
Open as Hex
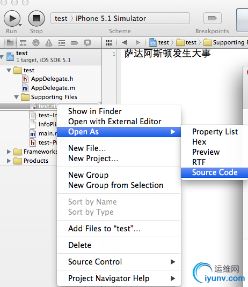pyautogui.click(x=215, y=142)
